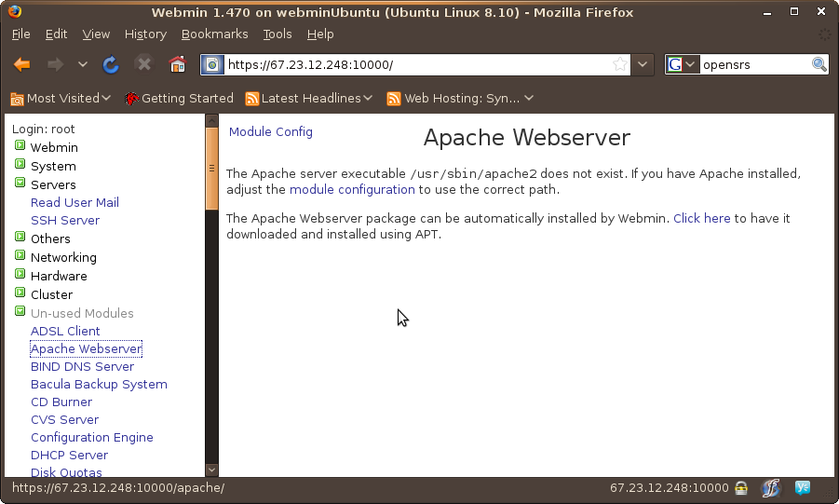The height and width of the screenshot is (504, 839).
Task: Minimize the Firefox window
Action: click(x=767, y=12)
